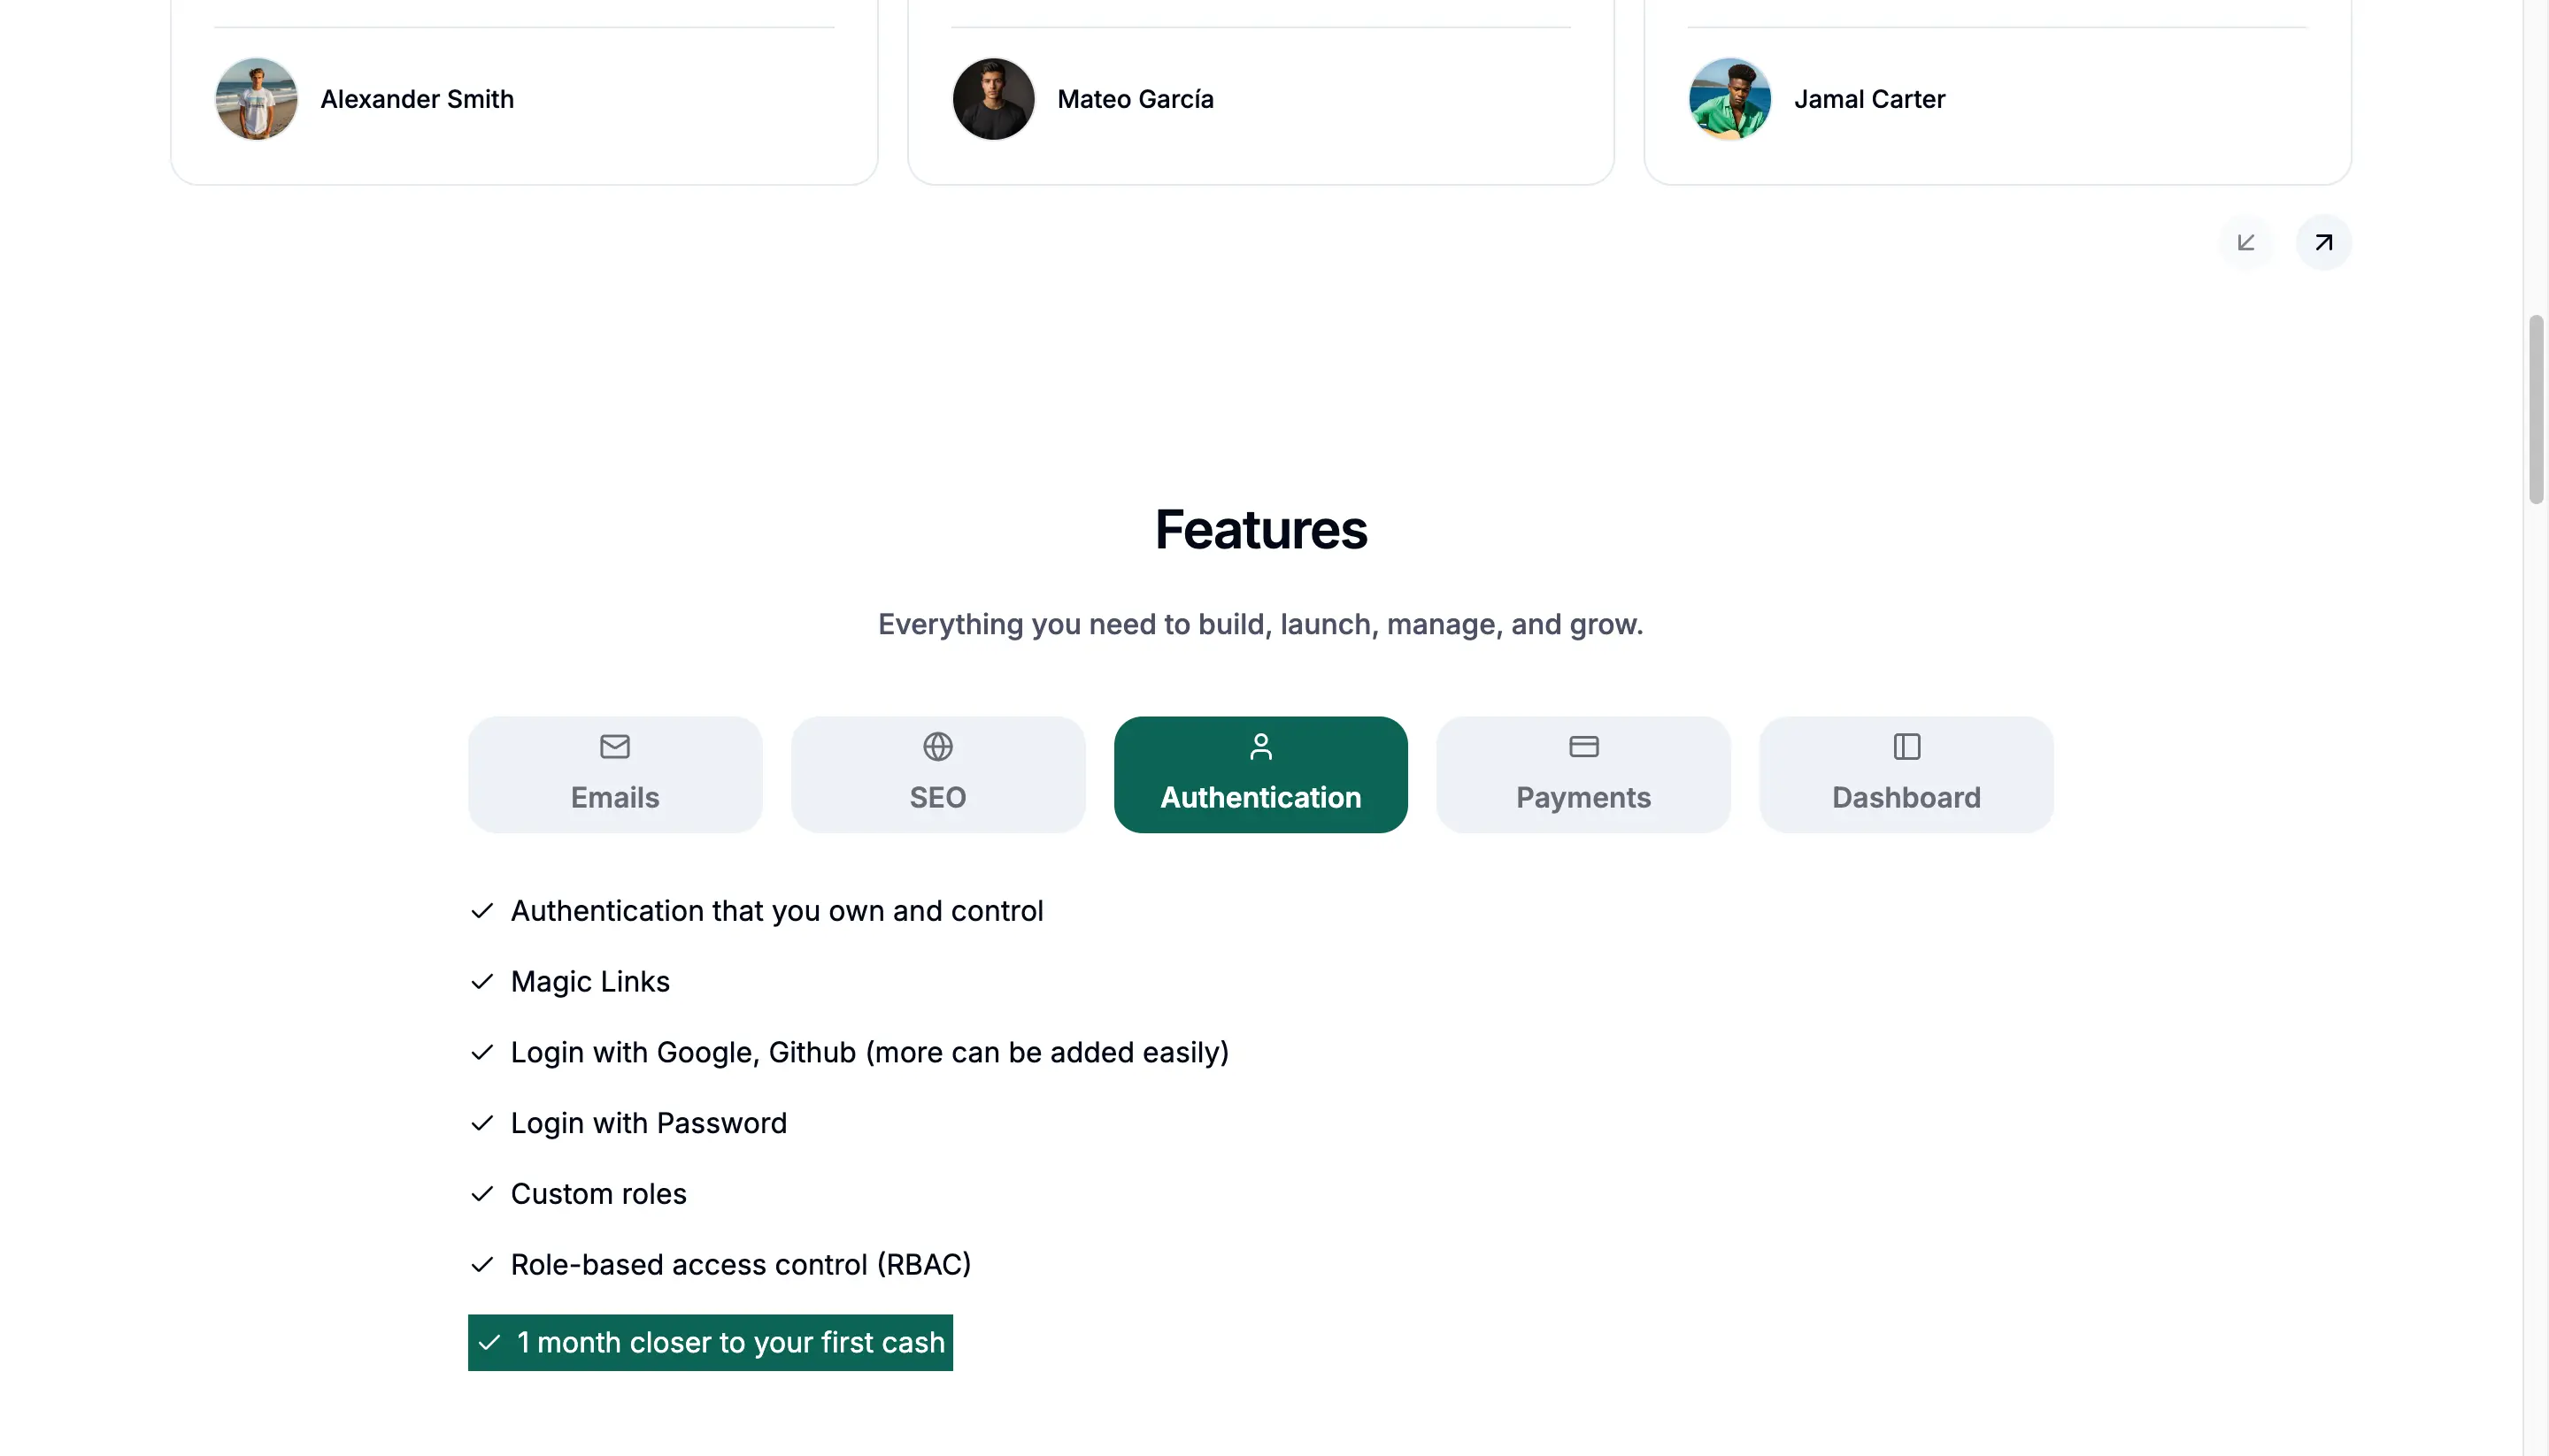Select the Authentication tab label
Image resolution: width=2549 pixels, height=1456 pixels.
[x=1260, y=797]
